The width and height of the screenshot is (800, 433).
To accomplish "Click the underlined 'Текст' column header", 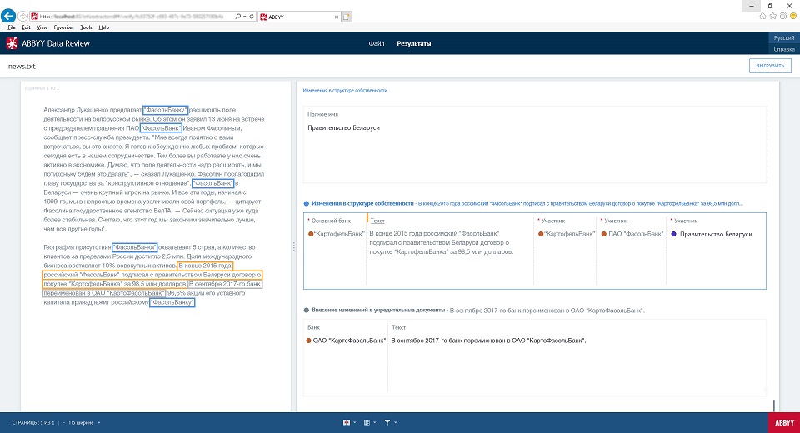I will [x=377, y=221].
